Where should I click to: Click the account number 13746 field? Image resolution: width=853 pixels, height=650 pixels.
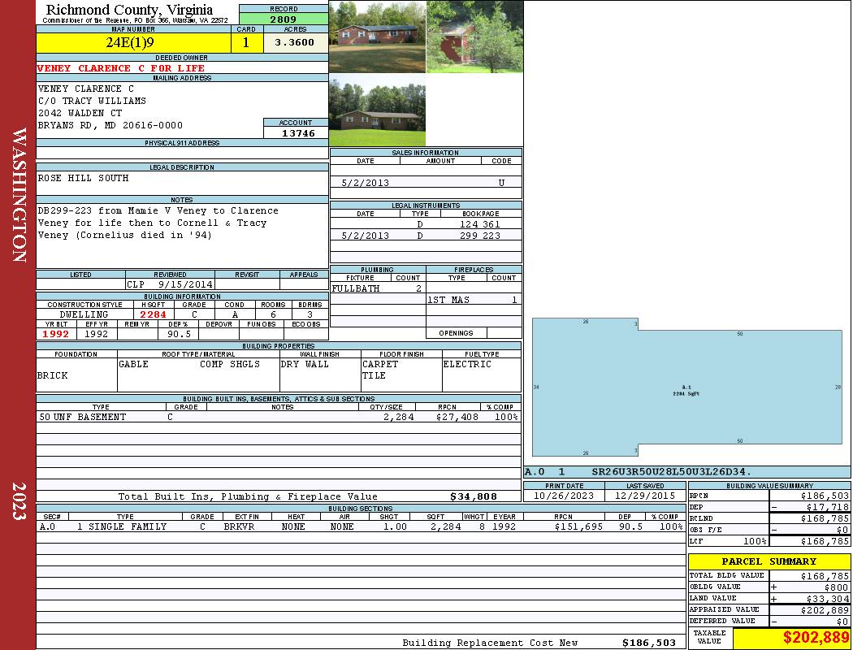pos(296,132)
